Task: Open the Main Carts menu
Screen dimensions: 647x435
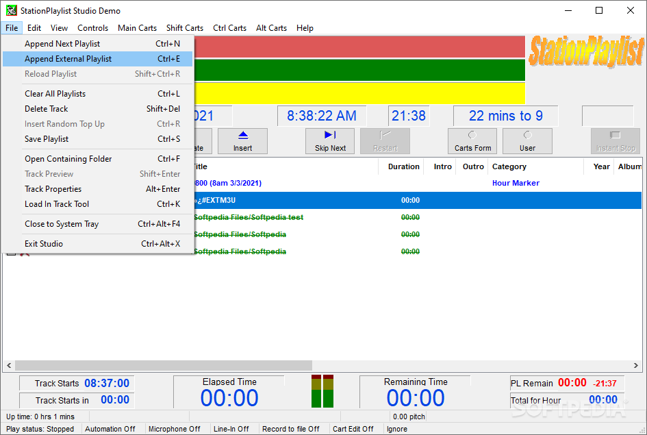Action: (137, 27)
